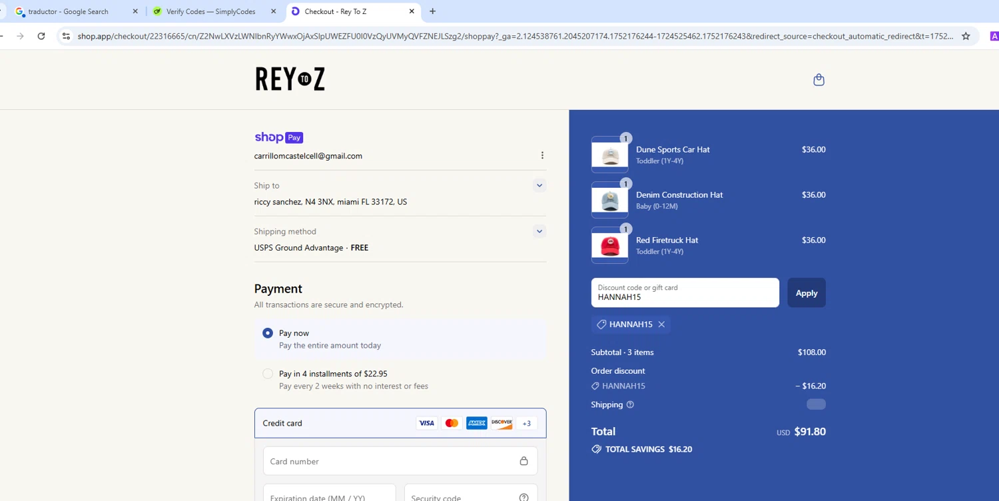
Task: Click the Visa card icon
Action: (426, 423)
